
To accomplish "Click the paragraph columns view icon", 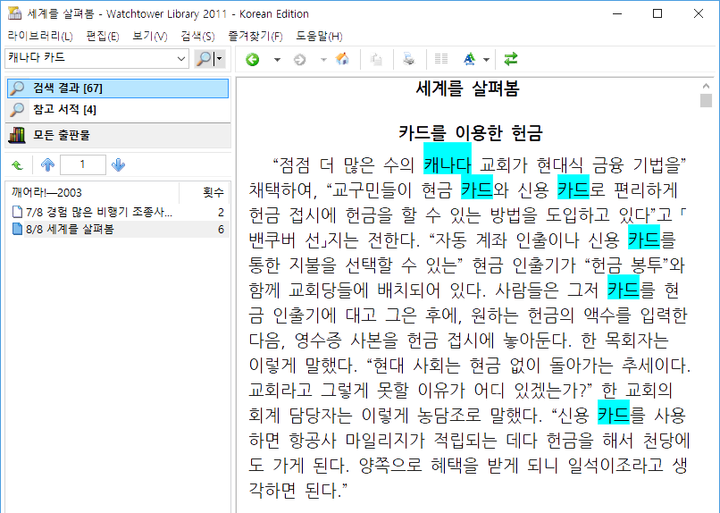I will coord(440,59).
